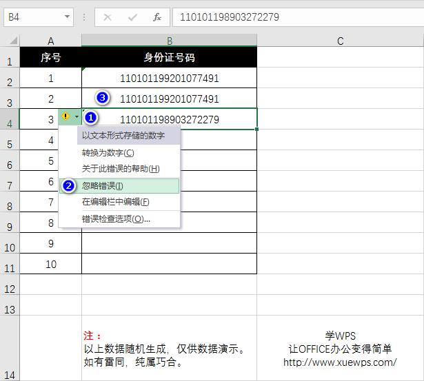Image resolution: width=424 pixels, height=381 pixels.
Task: Click cell A3 containing 2
Action: (x=50, y=99)
